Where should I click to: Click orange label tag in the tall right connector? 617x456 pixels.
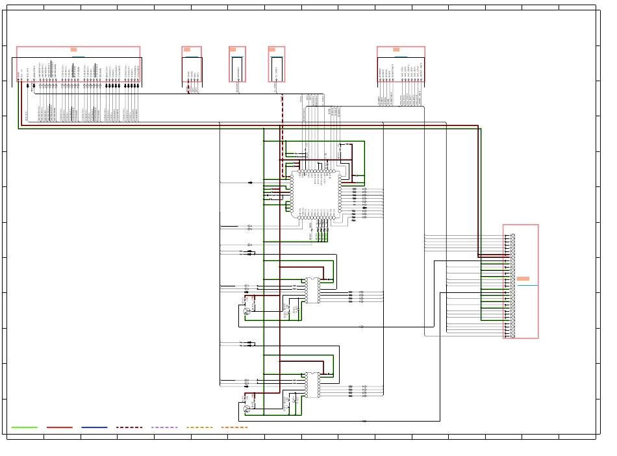523,279
